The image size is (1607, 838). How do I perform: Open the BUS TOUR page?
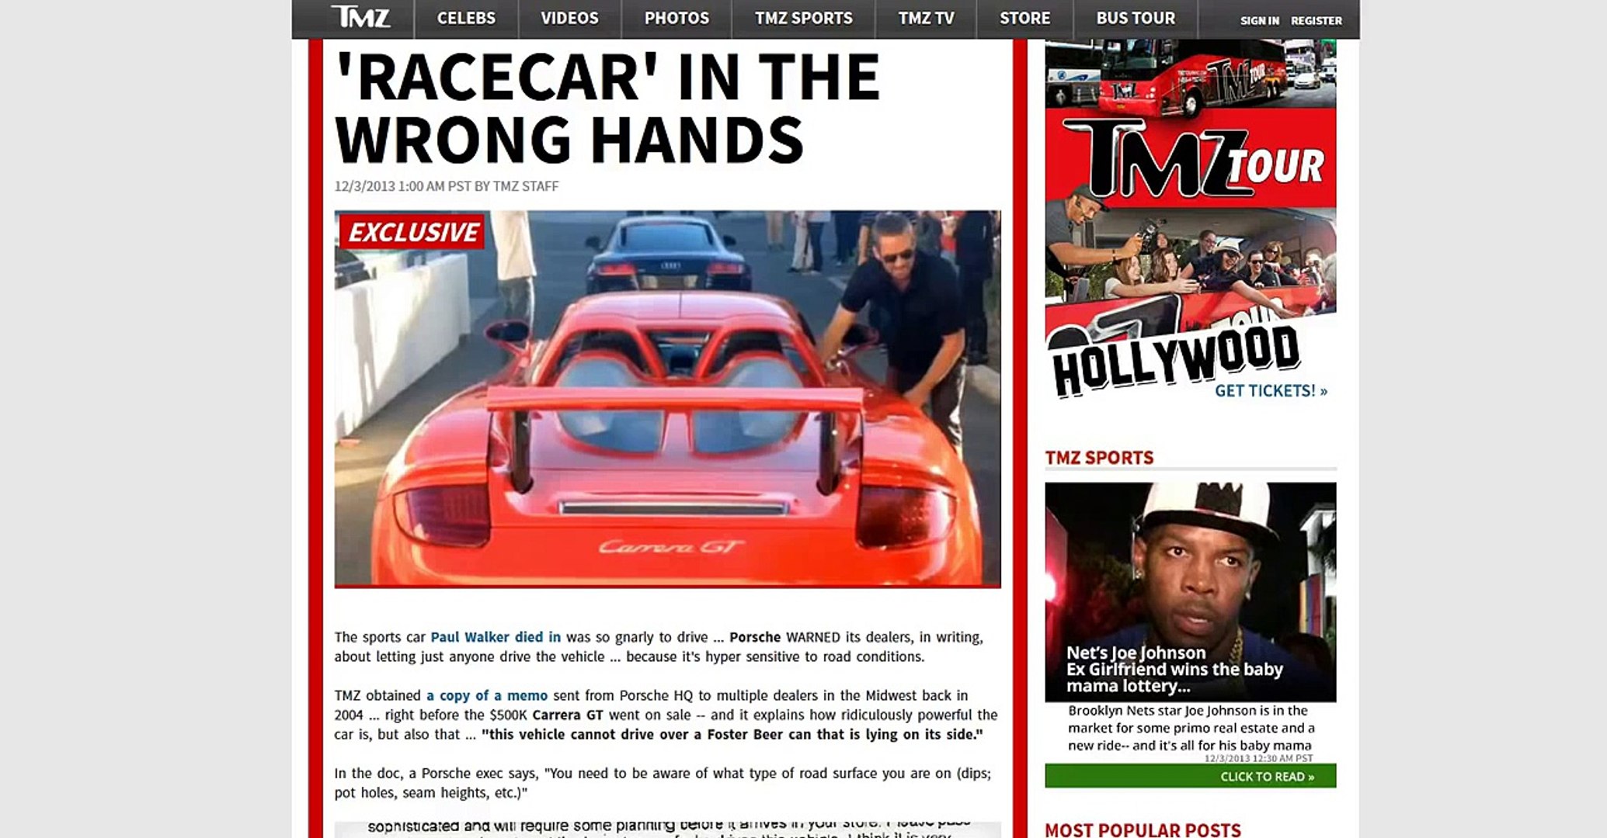point(1136,18)
